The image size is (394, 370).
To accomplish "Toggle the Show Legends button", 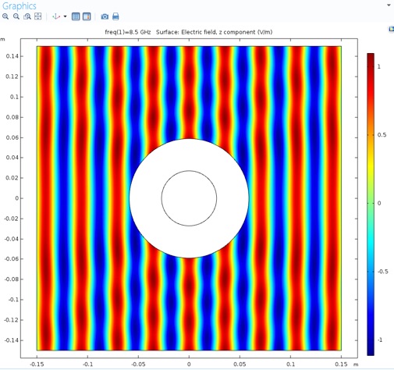I will coord(87,16).
